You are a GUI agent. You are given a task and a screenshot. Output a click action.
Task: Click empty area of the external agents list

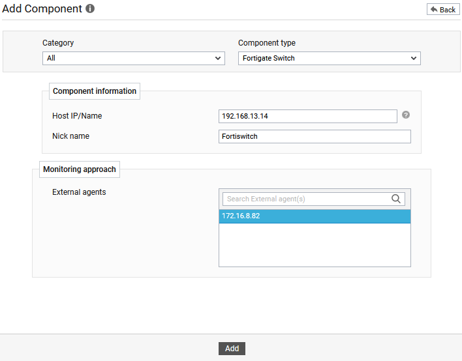[315, 245]
